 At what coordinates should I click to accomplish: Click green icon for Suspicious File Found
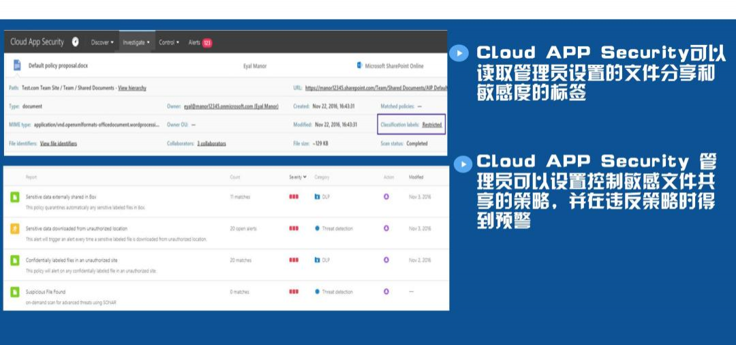coord(15,292)
